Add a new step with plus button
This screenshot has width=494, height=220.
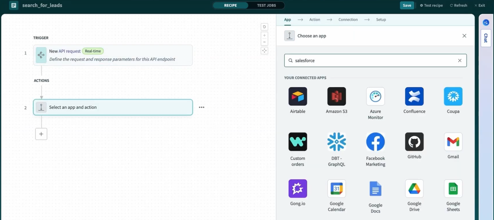click(41, 134)
